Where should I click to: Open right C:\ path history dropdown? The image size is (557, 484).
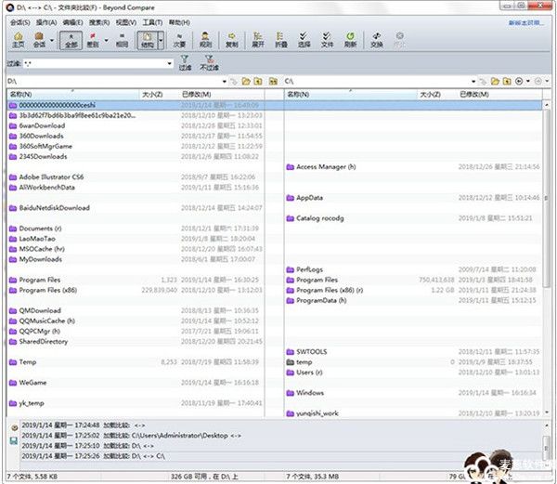tap(473, 82)
